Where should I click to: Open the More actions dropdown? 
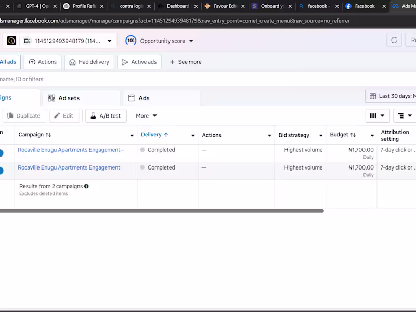click(146, 115)
